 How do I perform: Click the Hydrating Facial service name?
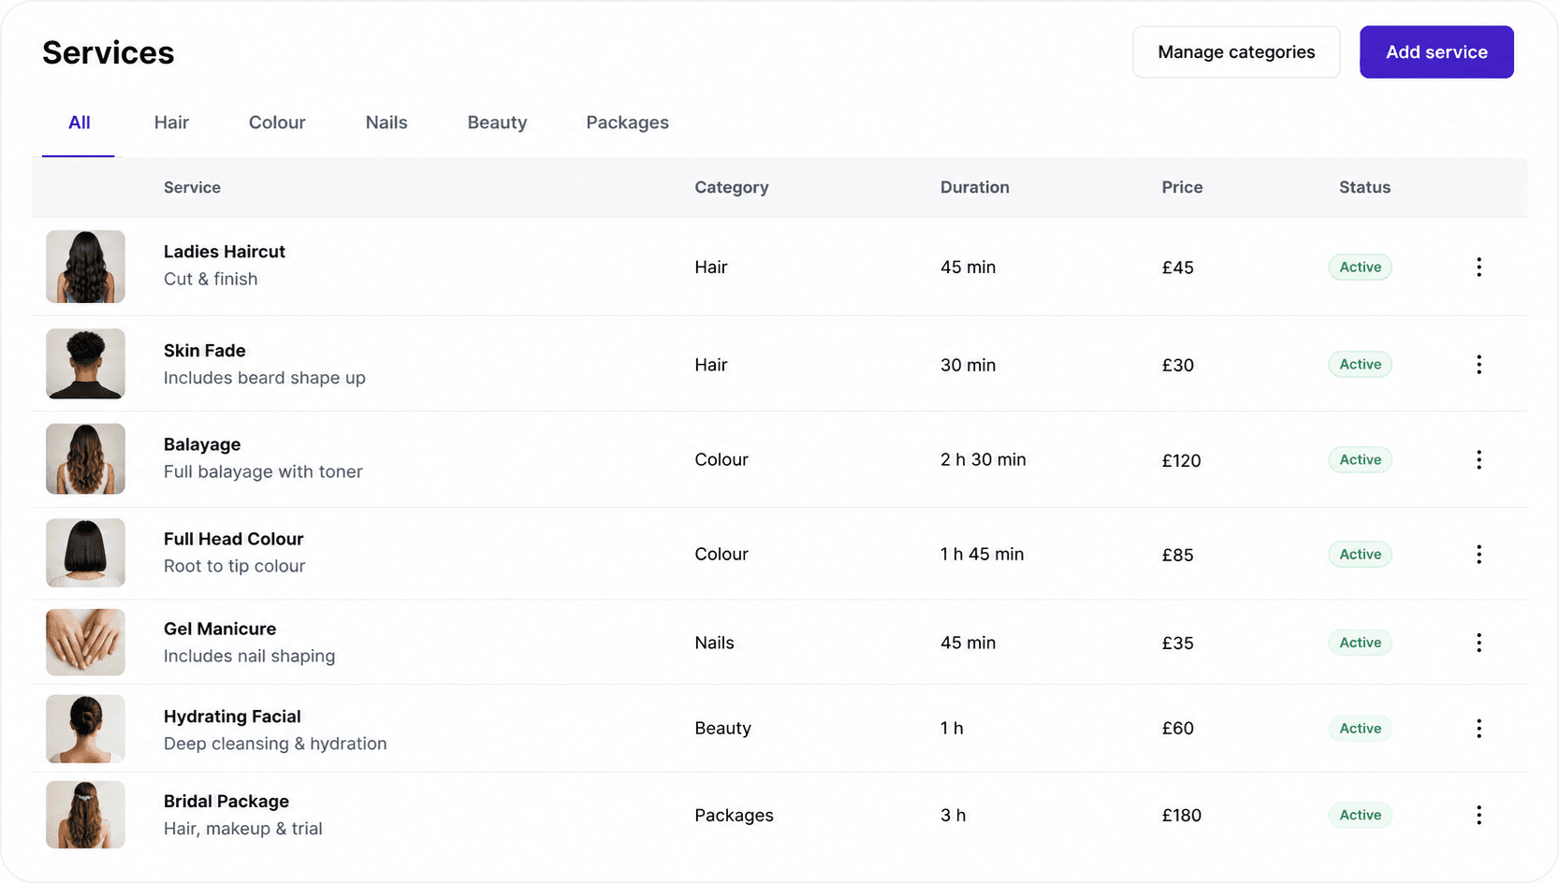click(x=232, y=717)
